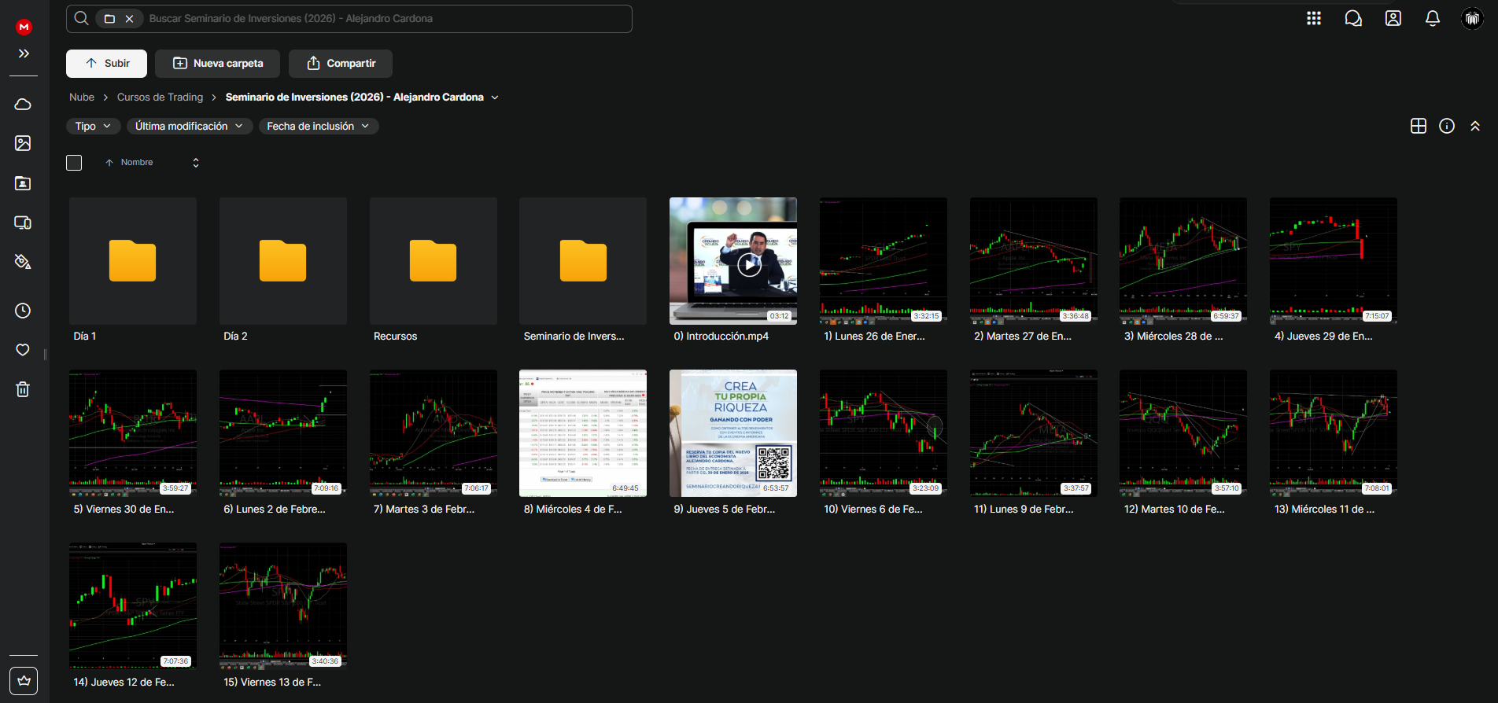Image resolution: width=1498 pixels, height=703 pixels.
Task: Open the Día 2 folder
Action: point(283,261)
